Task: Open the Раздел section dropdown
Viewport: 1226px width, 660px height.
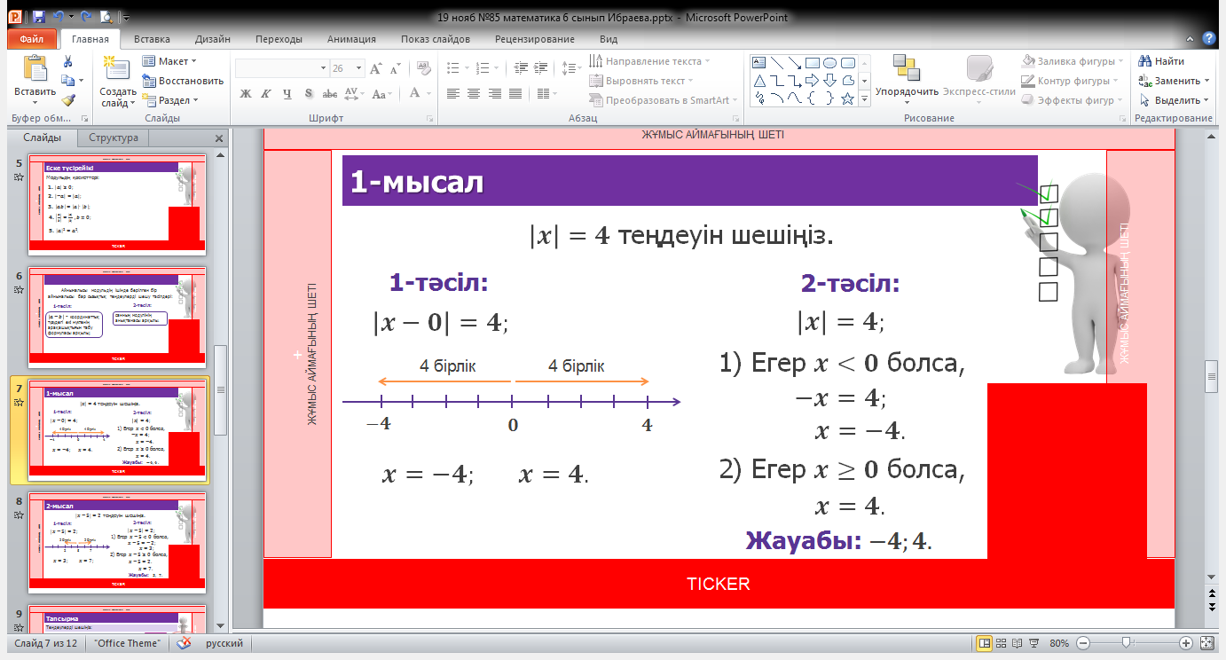Action: tap(170, 100)
